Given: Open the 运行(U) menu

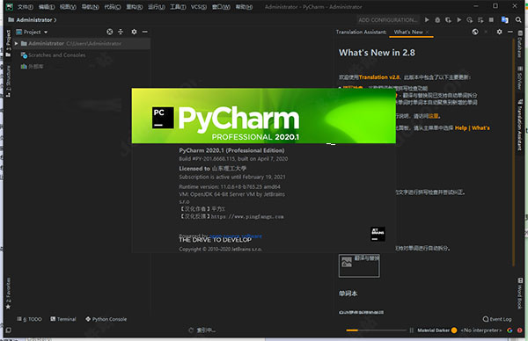Looking at the screenshot, I should tap(157, 7).
